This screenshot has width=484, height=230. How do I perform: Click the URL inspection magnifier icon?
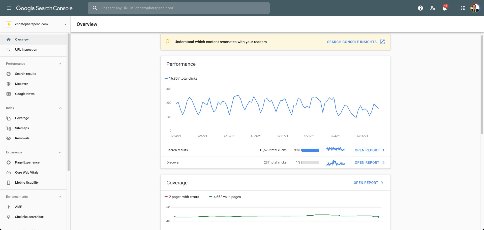click(9, 50)
